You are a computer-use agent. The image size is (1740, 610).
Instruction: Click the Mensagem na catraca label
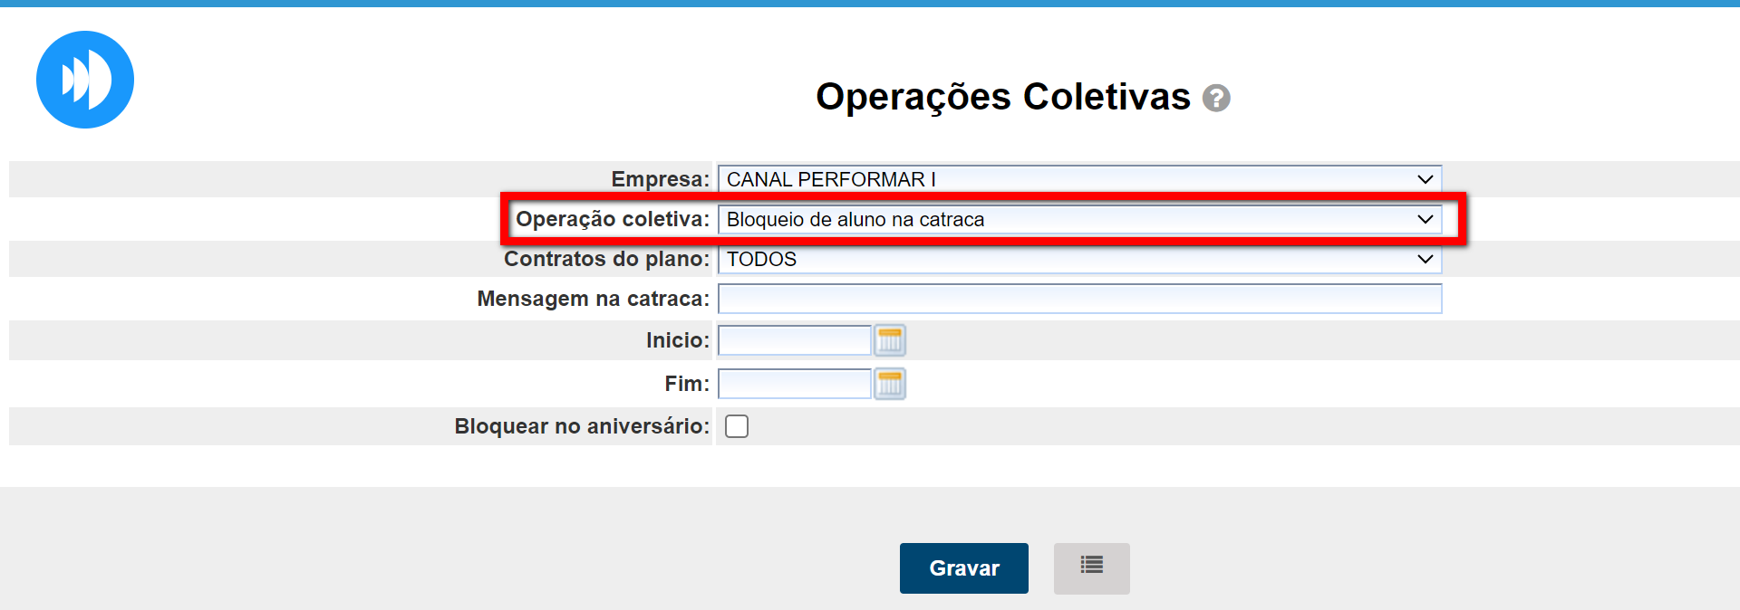click(593, 299)
